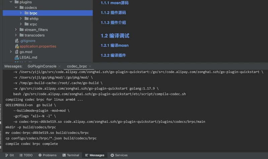Click the 'compiling codec brpc for linux arm64' line
The height and width of the screenshot is (159, 268).
(44, 99)
